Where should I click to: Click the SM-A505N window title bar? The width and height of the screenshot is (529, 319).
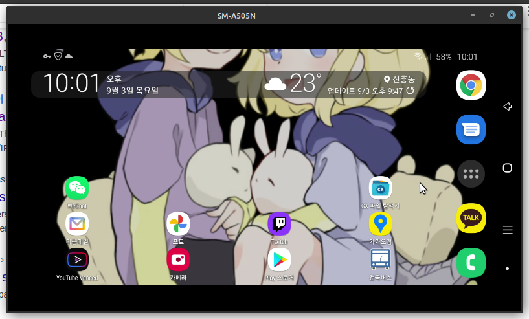coord(236,16)
